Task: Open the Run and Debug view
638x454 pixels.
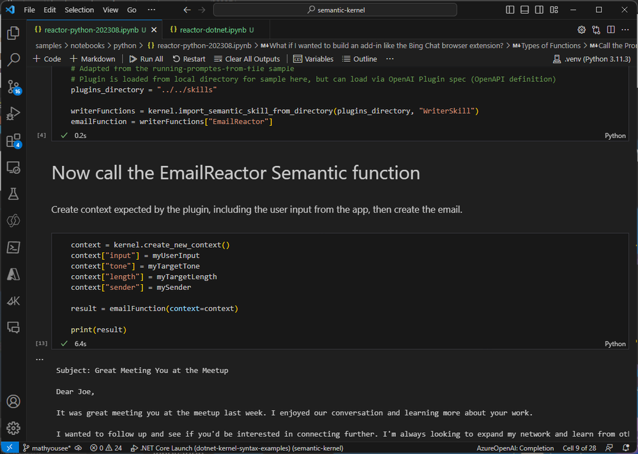Action: pos(13,114)
